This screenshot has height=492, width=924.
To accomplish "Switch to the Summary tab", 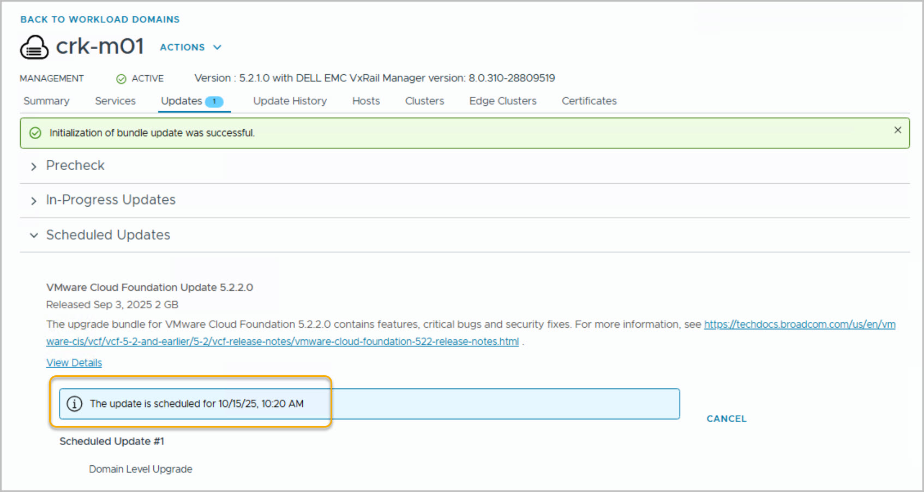I will point(46,101).
